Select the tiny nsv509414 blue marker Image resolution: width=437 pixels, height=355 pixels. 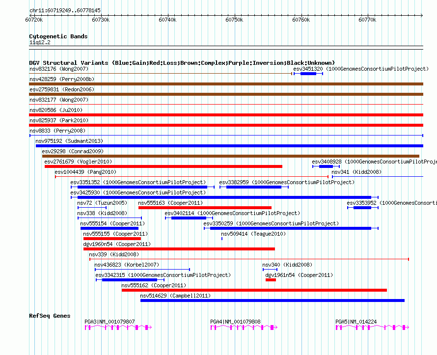(x=222, y=239)
